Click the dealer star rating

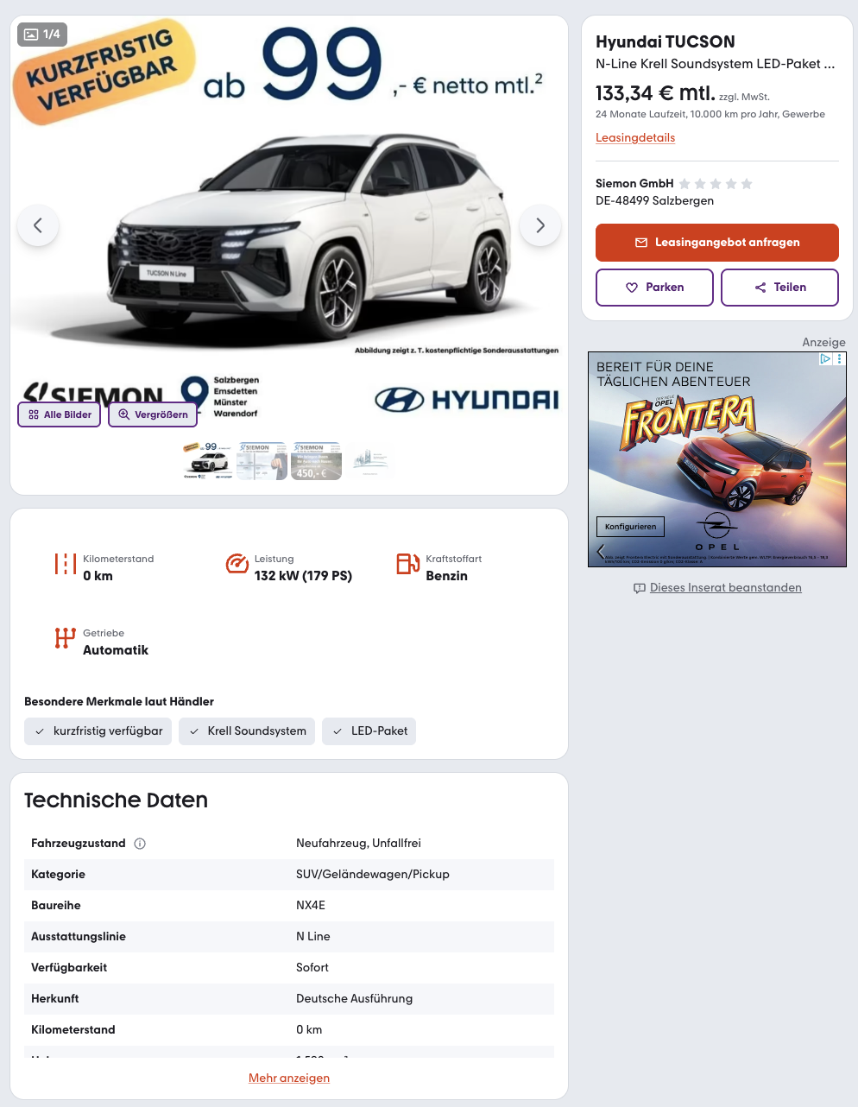point(716,184)
